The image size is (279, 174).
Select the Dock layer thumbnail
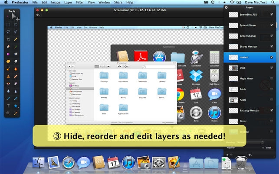[x=233, y=68]
